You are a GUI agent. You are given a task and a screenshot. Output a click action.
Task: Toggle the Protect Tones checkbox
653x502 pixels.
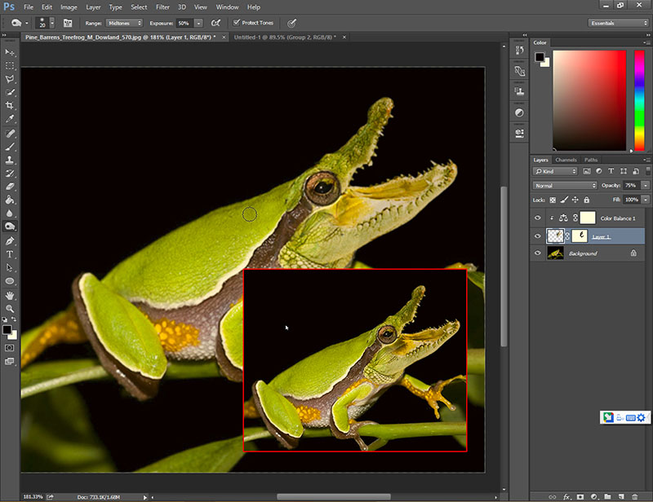(x=237, y=23)
